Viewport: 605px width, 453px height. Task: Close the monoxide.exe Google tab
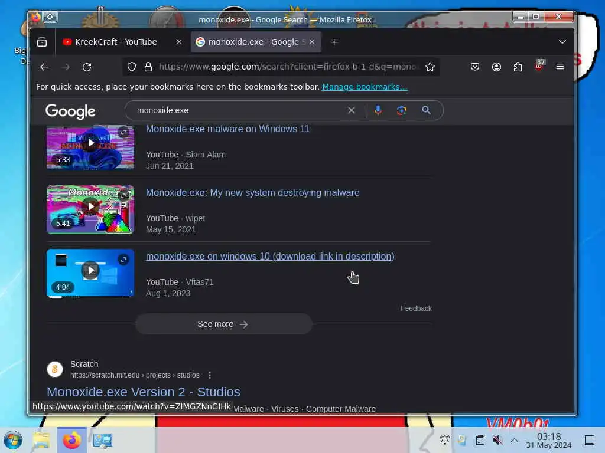coord(312,42)
